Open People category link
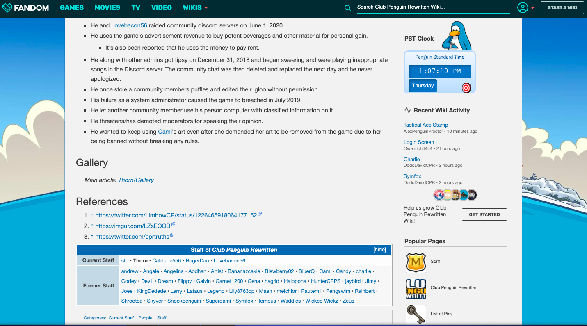 tap(145, 318)
